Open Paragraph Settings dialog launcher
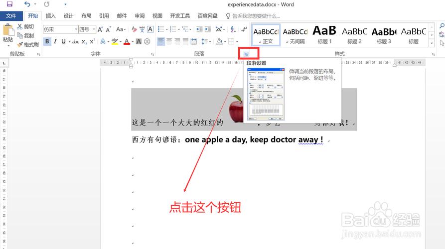 click(246, 54)
